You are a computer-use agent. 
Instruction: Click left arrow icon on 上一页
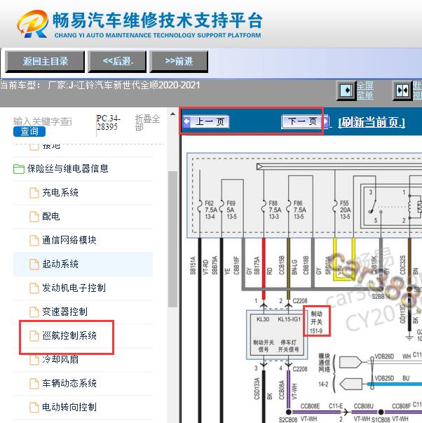(186, 121)
